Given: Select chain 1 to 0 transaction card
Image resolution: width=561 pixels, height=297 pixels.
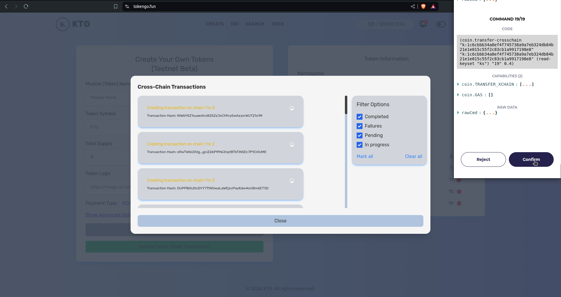Looking at the screenshot, I should coord(220,111).
